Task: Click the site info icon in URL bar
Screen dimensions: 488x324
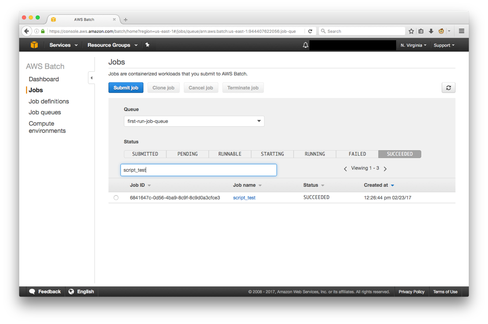Action: click(x=37, y=31)
